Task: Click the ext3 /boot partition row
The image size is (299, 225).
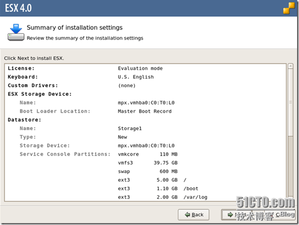Action: click(158, 188)
